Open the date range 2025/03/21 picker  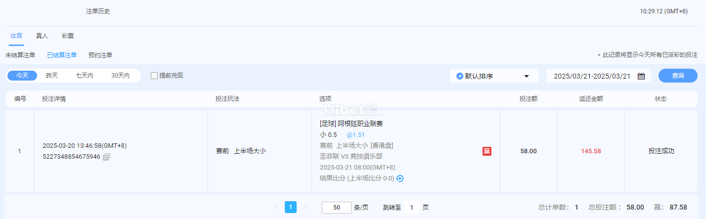click(591, 76)
